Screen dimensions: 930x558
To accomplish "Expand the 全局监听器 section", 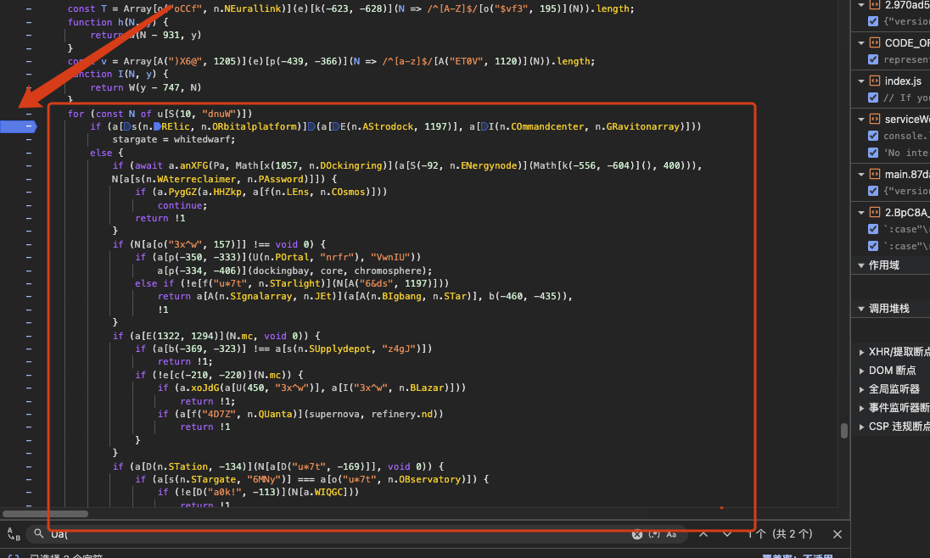I will click(x=862, y=389).
